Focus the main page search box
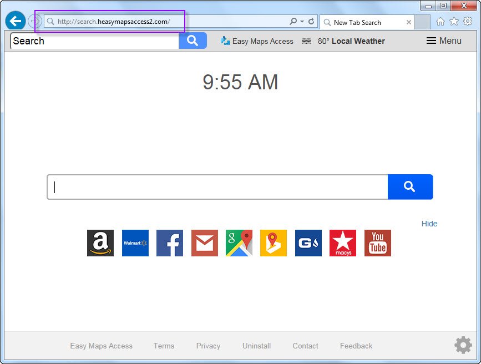This screenshot has height=364, width=481. click(x=217, y=187)
